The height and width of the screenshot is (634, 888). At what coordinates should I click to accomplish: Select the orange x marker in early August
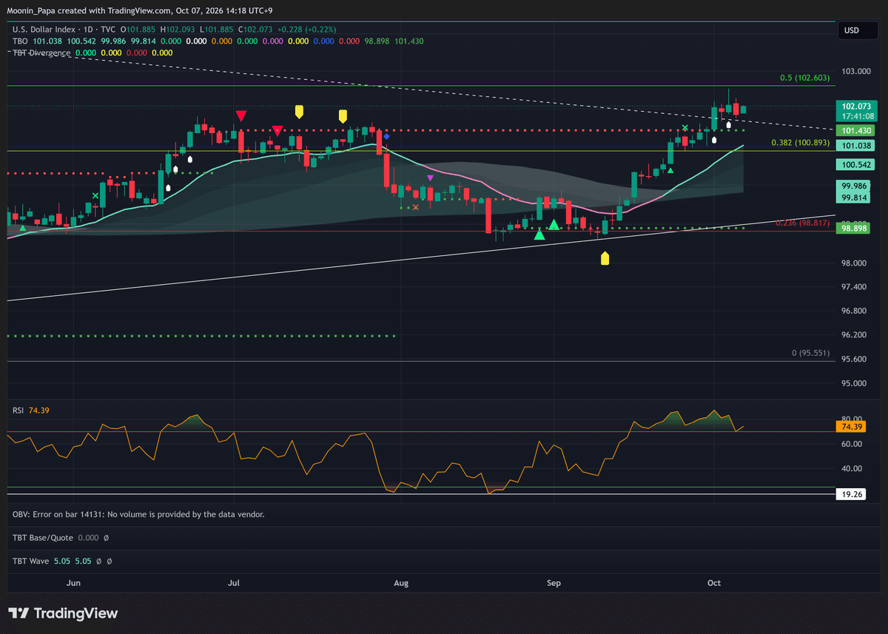[415, 207]
